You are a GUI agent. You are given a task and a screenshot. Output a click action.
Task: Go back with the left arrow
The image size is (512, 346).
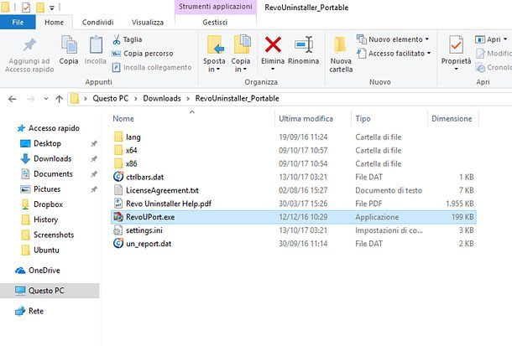13,99
